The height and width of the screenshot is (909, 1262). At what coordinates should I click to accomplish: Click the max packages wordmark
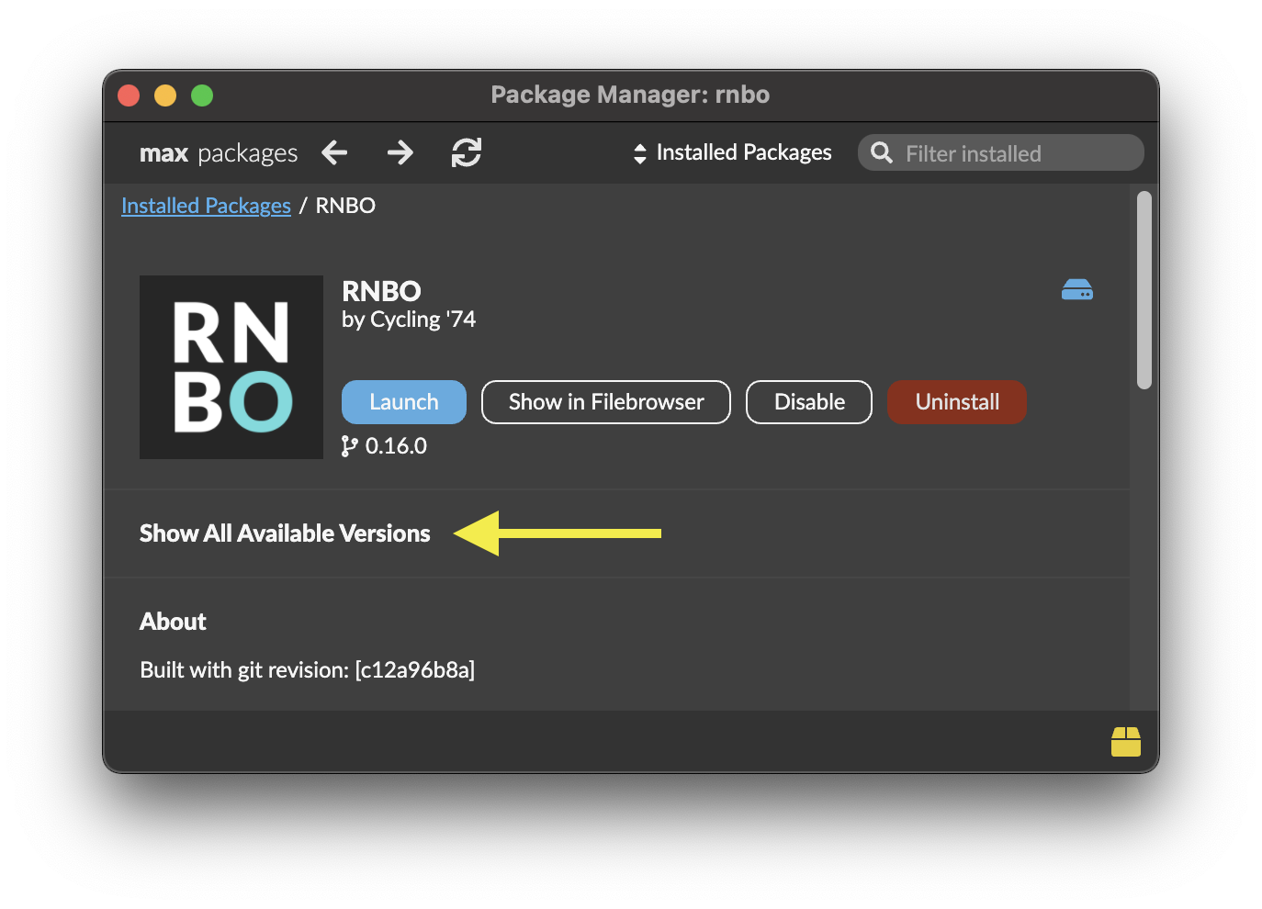point(218,152)
